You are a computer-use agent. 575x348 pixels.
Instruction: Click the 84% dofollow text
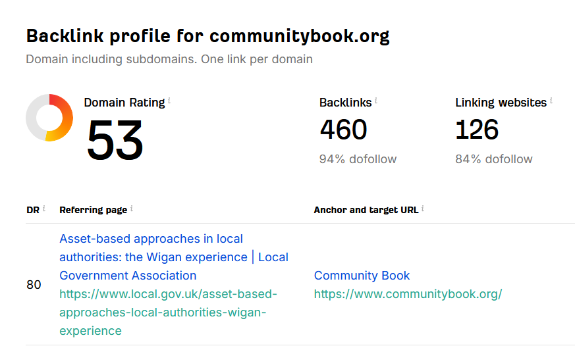tap(494, 159)
